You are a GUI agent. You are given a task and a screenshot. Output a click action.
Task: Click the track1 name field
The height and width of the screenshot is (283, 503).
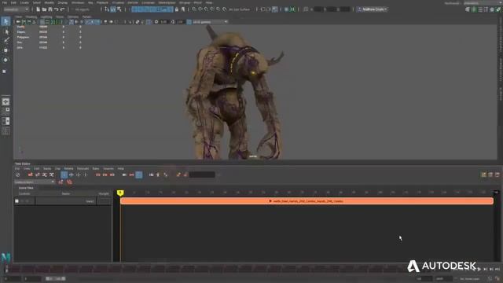click(x=65, y=201)
